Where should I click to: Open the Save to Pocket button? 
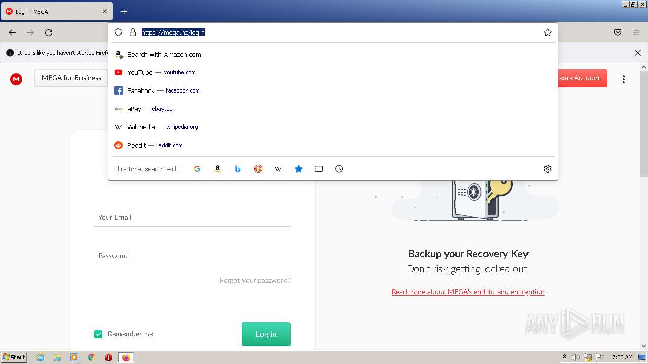pos(618,32)
